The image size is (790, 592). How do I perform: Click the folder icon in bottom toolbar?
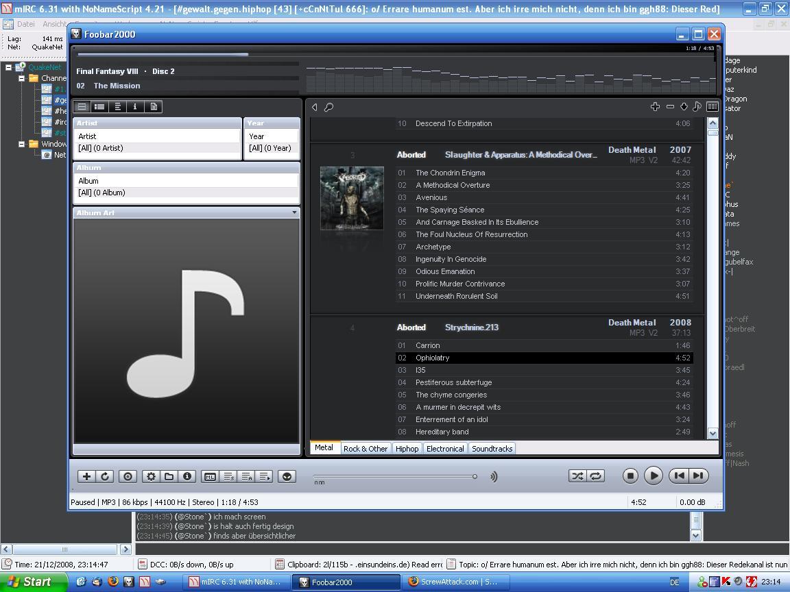point(169,476)
